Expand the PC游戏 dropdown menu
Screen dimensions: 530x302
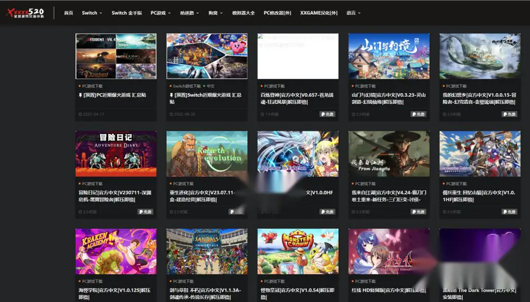point(161,13)
